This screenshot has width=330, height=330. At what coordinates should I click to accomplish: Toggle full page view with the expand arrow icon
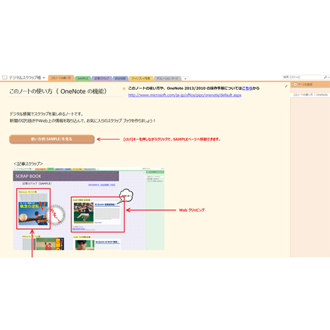coord(286,86)
